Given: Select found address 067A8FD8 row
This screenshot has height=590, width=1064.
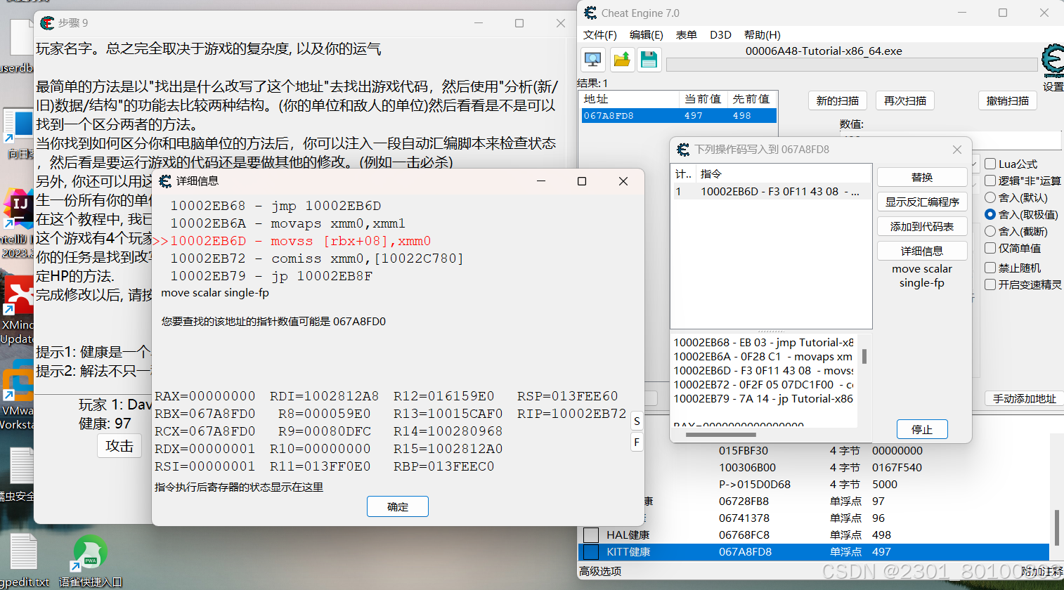Looking at the screenshot, I should 679,116.
